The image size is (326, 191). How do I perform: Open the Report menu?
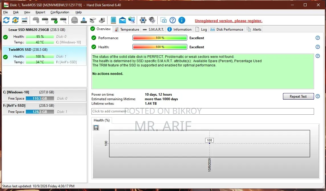(x=40, y=12)
